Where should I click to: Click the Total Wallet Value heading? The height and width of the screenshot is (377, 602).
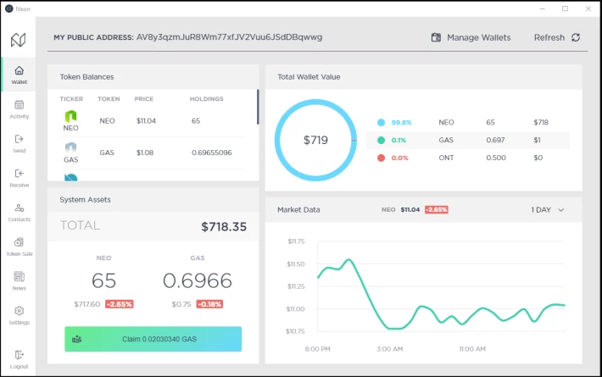click(x=309, y=77)
